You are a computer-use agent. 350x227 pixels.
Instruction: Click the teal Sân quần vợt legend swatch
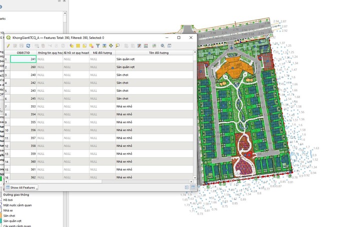(x=1, y=221)
